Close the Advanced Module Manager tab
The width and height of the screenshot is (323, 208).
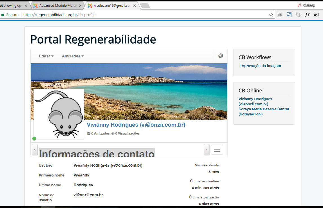click(x=80, y=6)
